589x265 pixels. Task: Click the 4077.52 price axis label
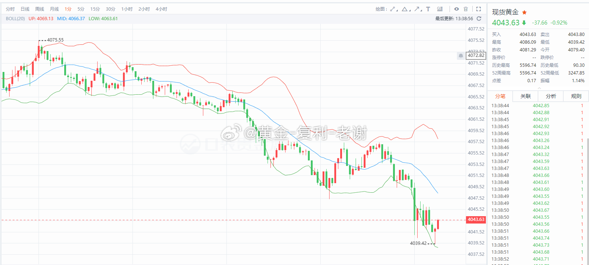[476, 29]
